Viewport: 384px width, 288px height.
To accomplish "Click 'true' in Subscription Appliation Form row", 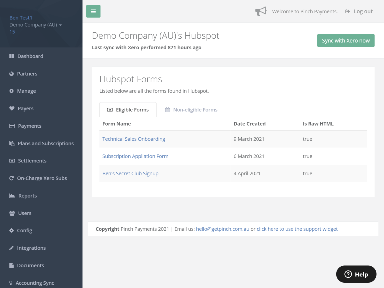I will [307, 156].
